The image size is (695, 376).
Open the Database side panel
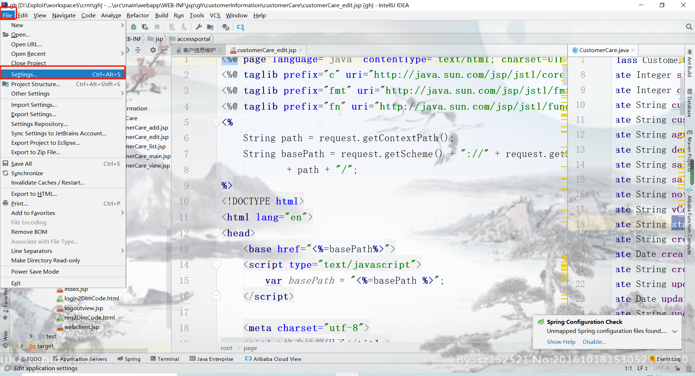coord(690,103)
